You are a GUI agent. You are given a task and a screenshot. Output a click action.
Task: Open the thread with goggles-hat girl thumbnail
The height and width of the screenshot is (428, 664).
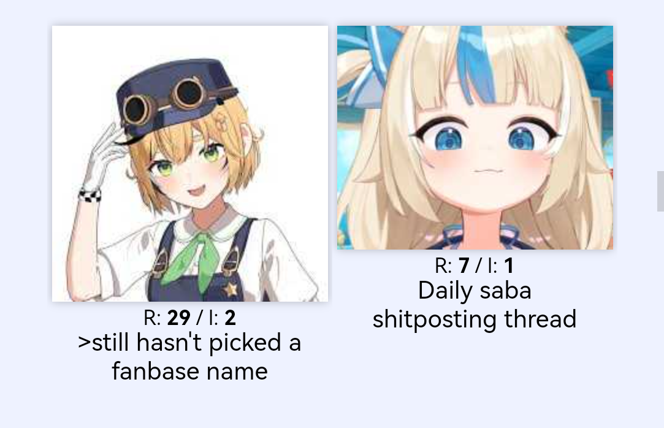[x=189, y=164]
